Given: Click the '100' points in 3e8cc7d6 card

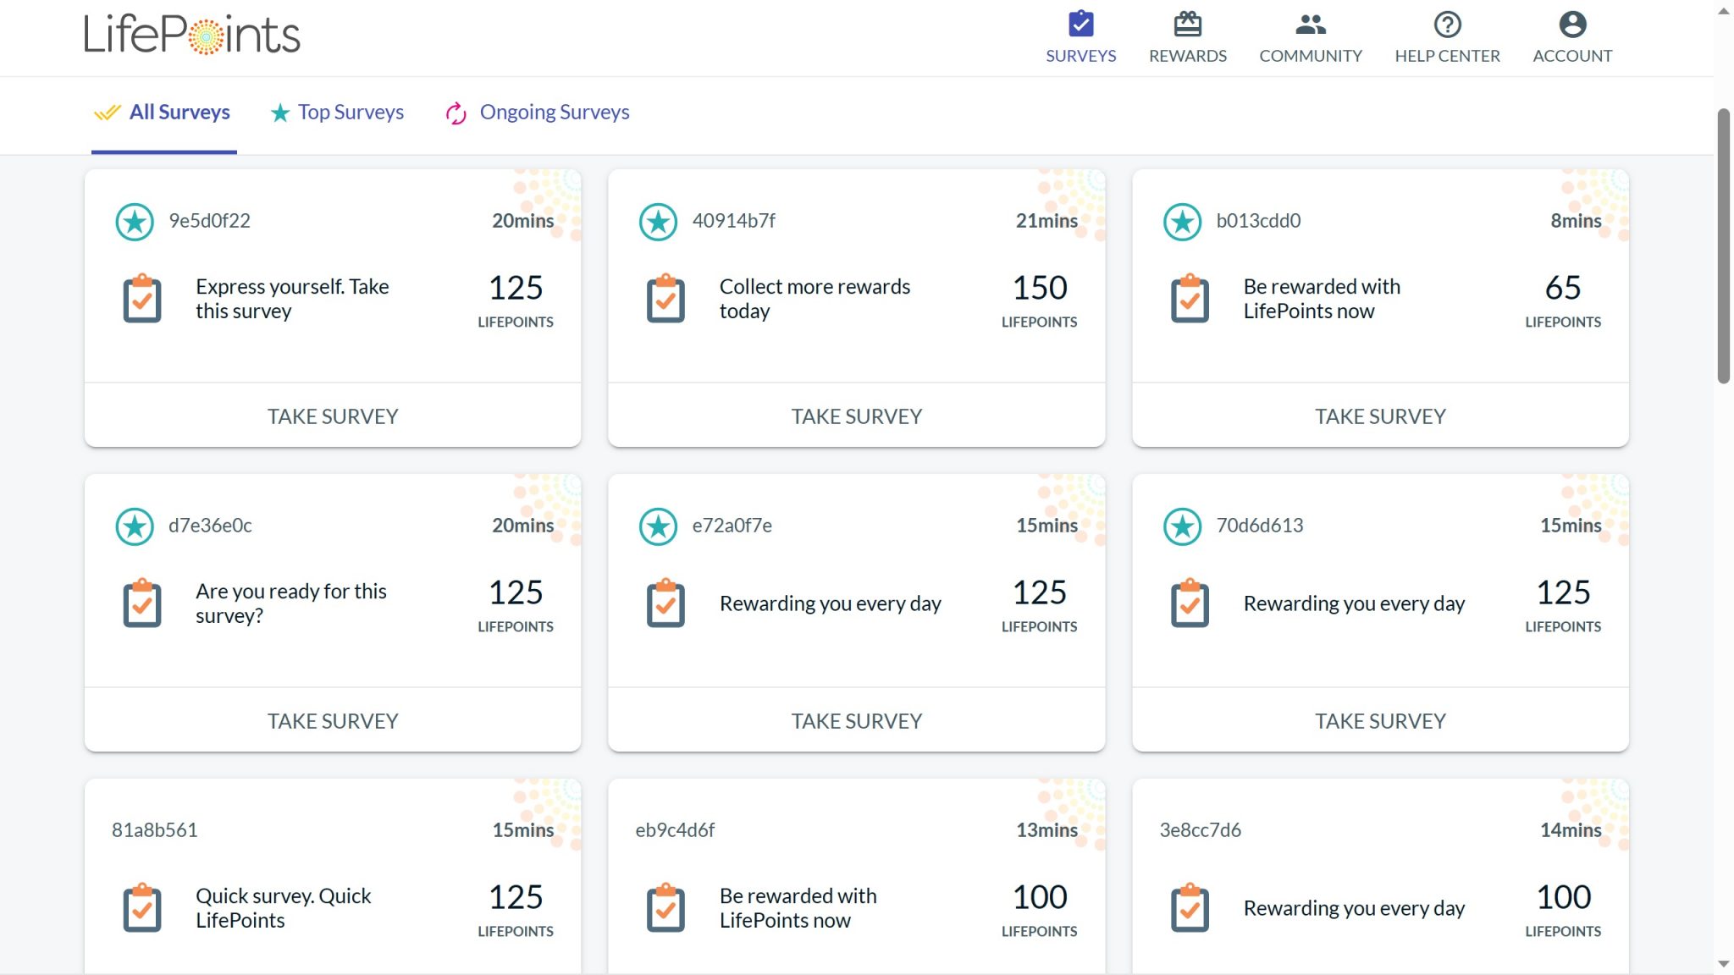Looking at the screenshot, I should click(1563, 897).
